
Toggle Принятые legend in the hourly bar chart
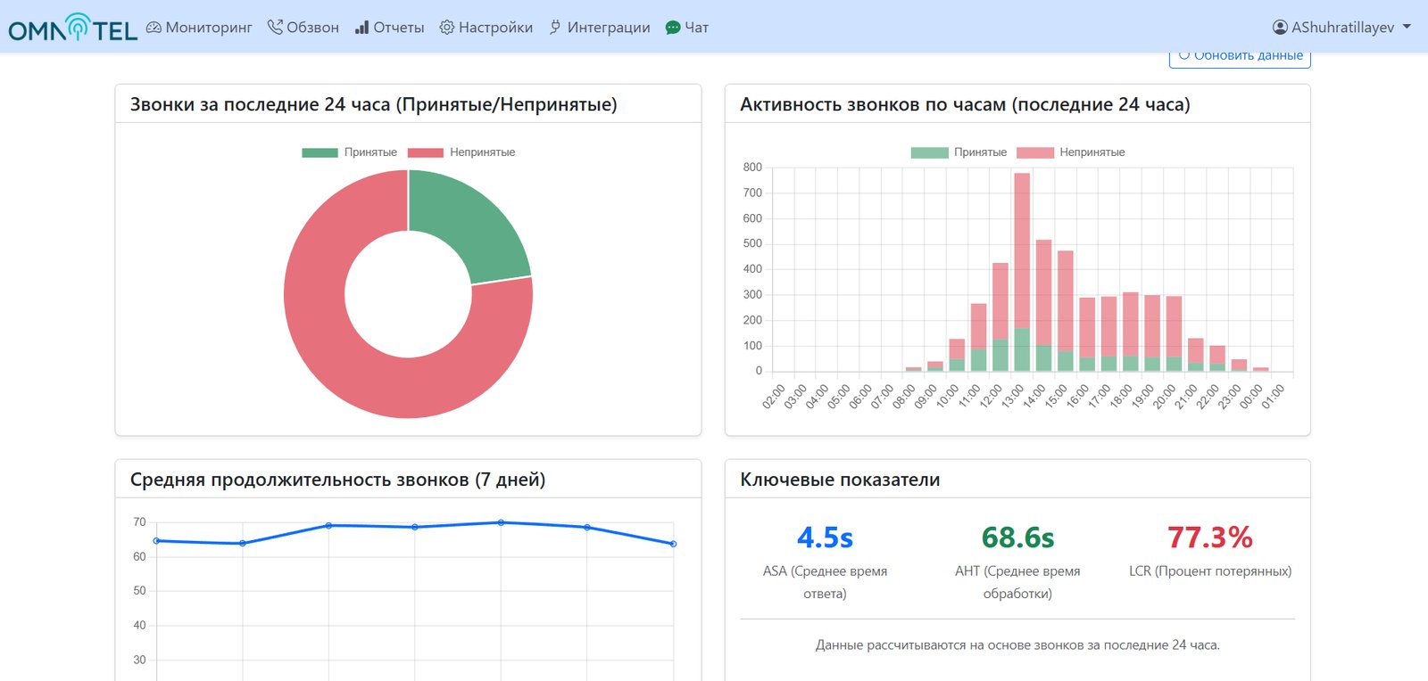(x=959, y=152)
